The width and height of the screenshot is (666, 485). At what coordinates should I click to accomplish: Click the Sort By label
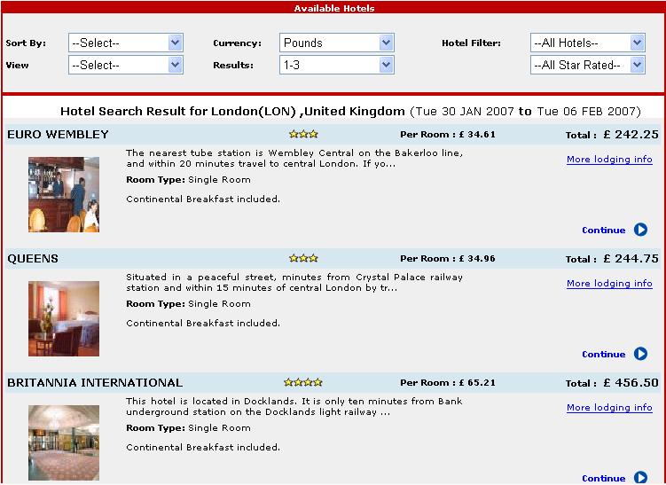(26, 43)
